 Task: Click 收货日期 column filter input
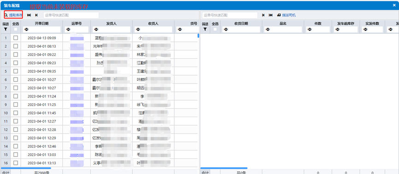(x=241, y=29)
